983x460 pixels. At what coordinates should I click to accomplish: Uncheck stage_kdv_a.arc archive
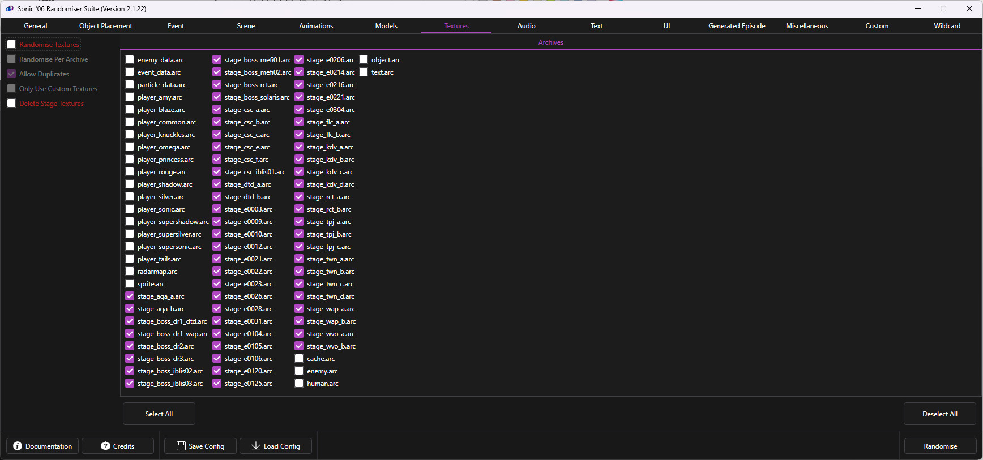coord(299,147)
